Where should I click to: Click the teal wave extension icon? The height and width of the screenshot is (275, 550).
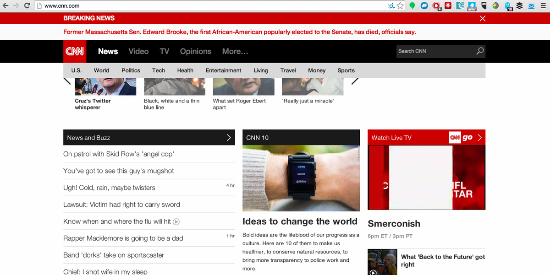coord(460,6)
